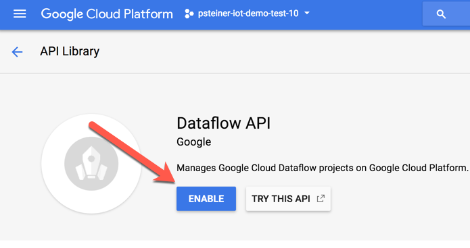This screenshot has width=470, height=248.
Task: Click the Dataflow API description text
Action: tap(323, 168)
